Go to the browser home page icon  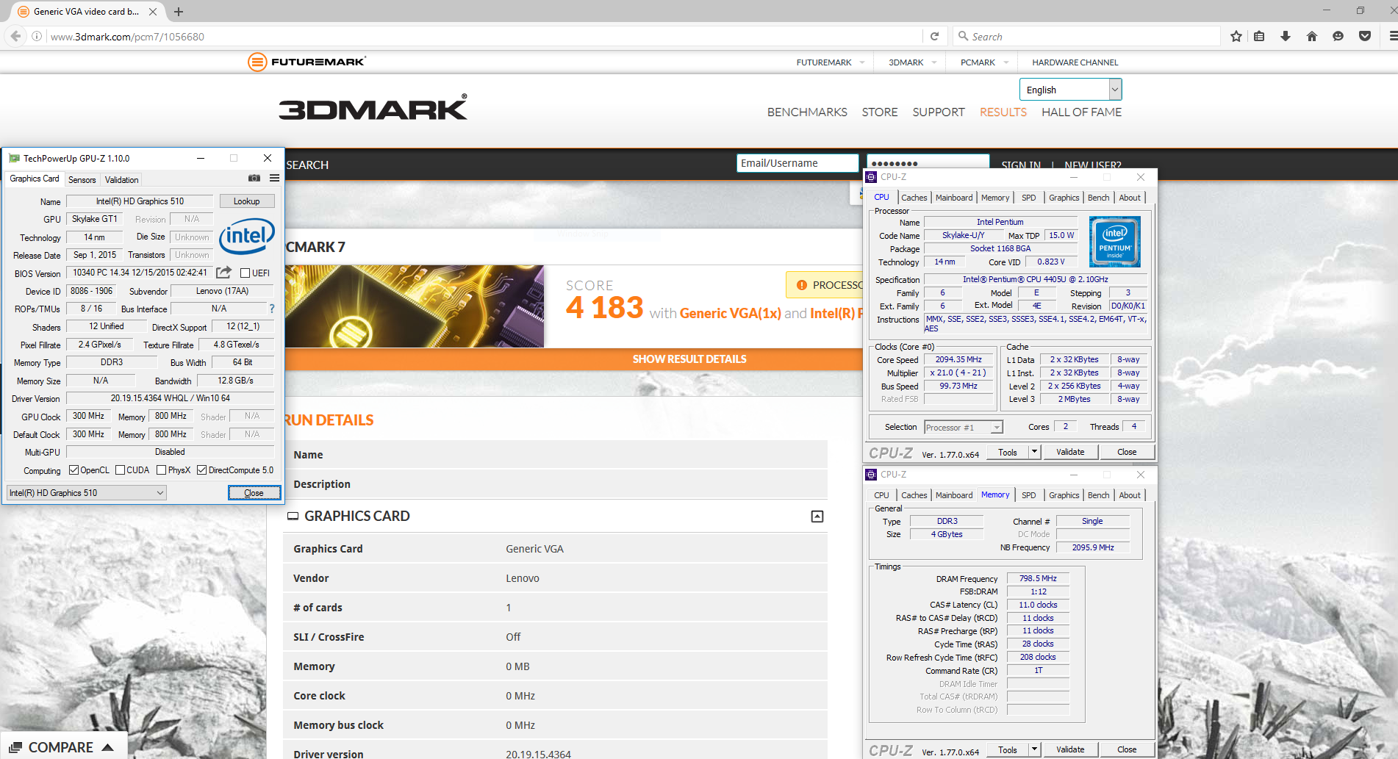(1312, 36)
